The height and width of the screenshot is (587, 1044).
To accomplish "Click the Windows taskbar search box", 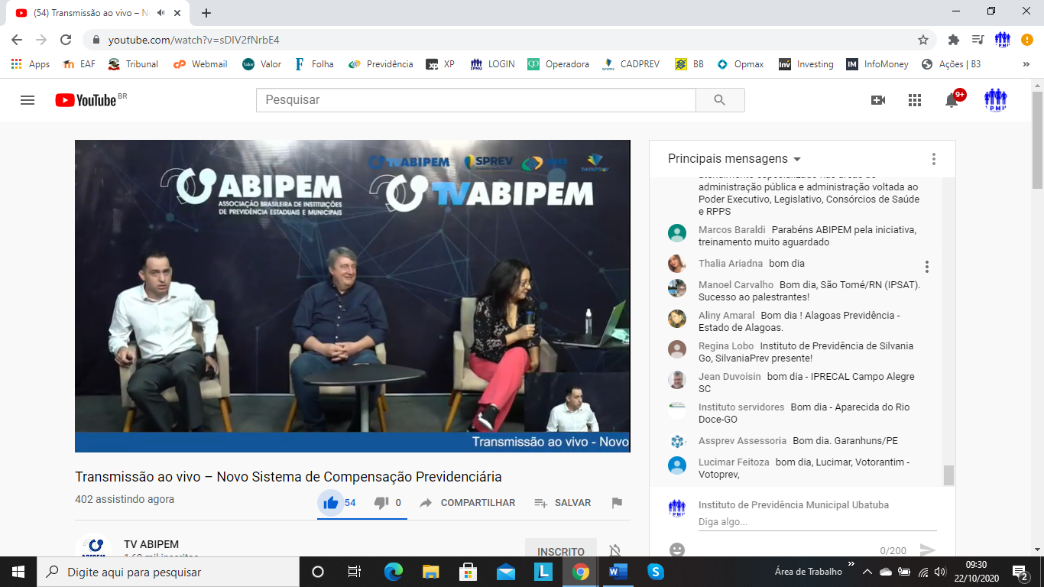I will [x=168, y=572].
